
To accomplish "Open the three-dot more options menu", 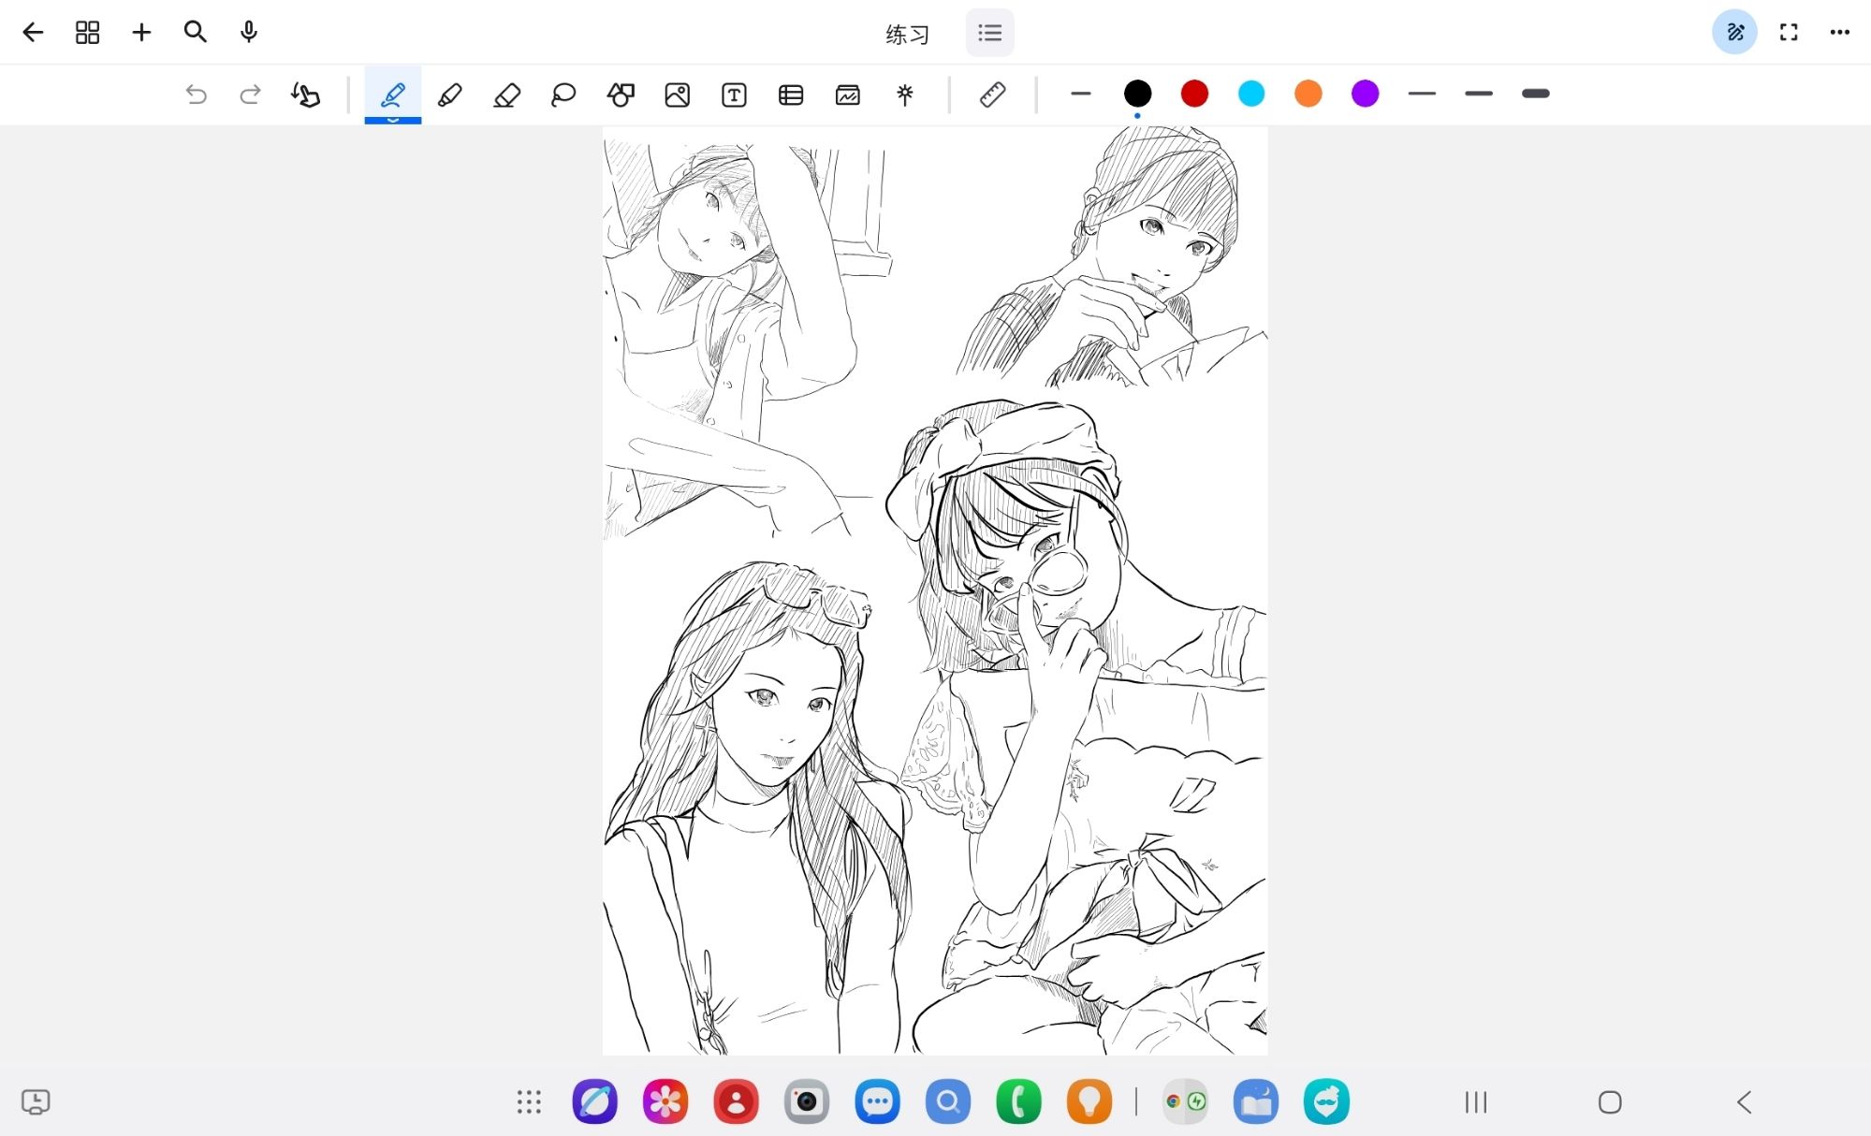I will coord(1839,33).
